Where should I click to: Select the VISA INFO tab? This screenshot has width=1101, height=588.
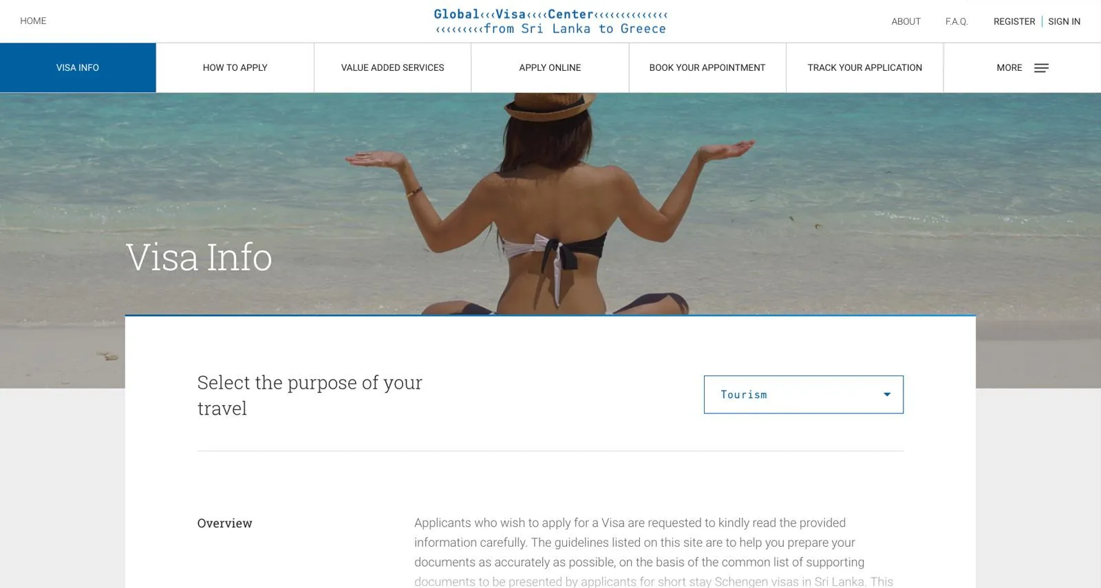(x=78, y=68)
